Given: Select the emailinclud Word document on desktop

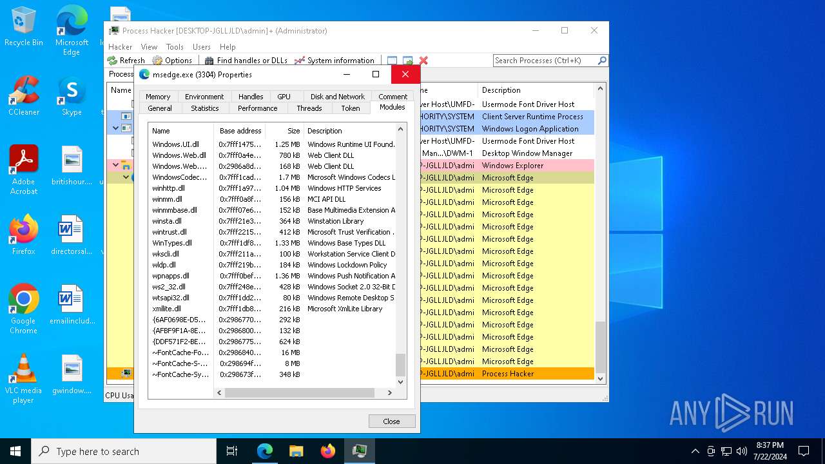Looking at the screenshot, I should (72, 304).
